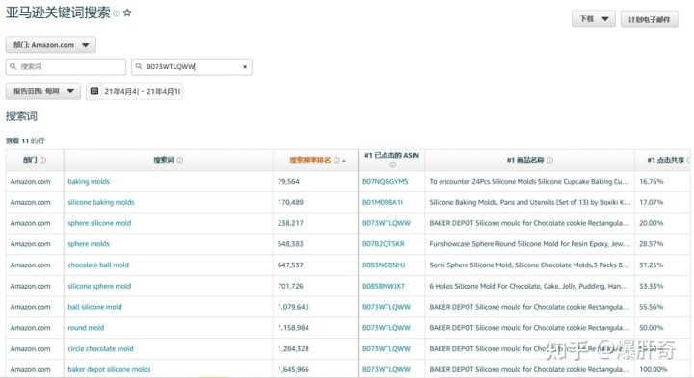Click the info icon in 部门 column header
Image resolution: width=694 pixels, height=378 pixels.
pyautogui.click(x=43, y=160)
